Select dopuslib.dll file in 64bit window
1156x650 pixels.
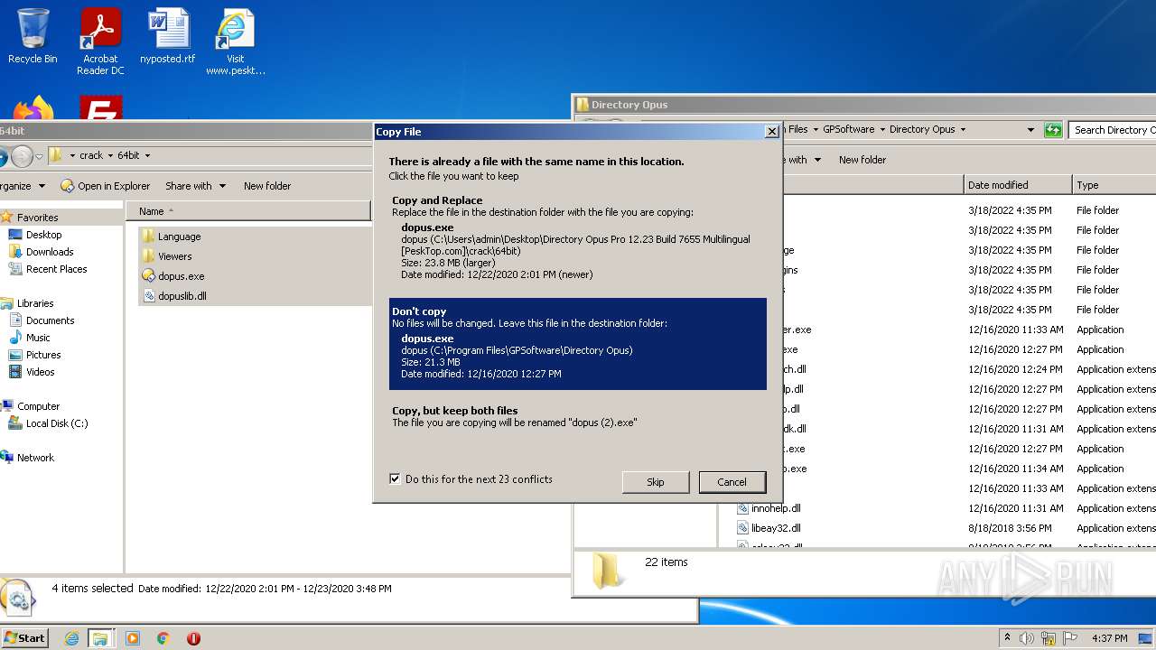coord(182,296)
